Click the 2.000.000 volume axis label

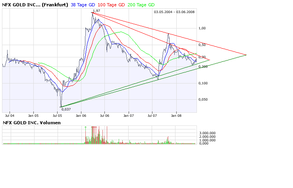tap(207, 137)
